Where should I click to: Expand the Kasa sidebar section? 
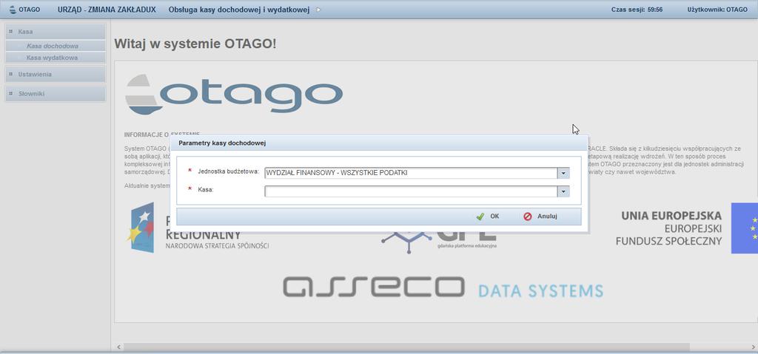click(56, 32)
